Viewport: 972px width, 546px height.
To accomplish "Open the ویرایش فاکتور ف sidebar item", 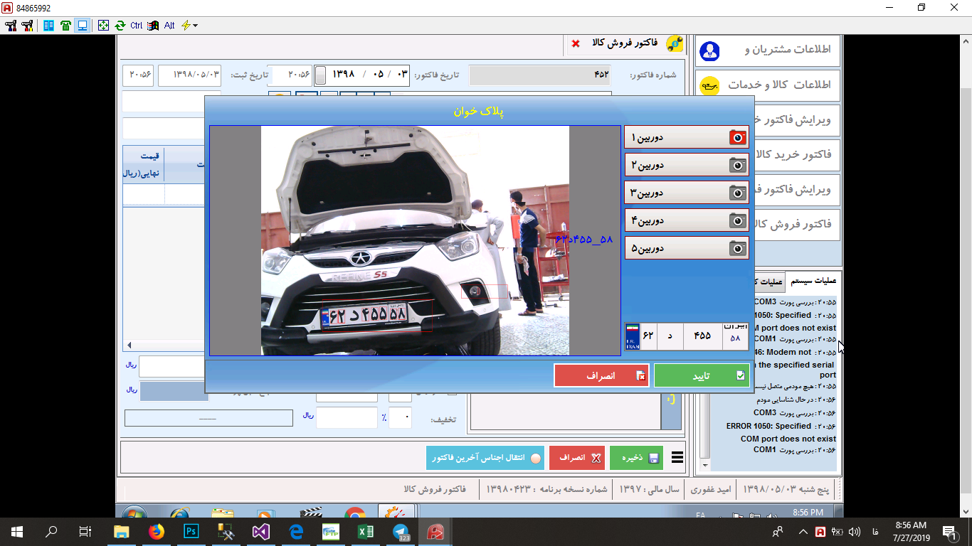I will 797,190.
